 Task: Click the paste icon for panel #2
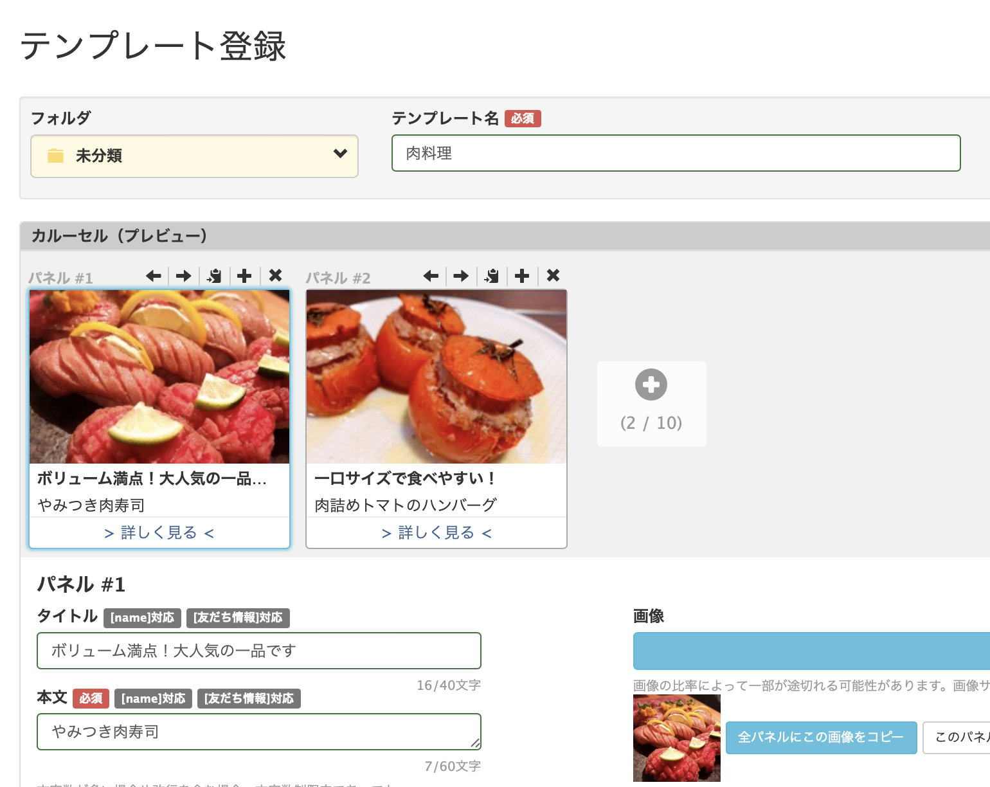click(492, 276)
